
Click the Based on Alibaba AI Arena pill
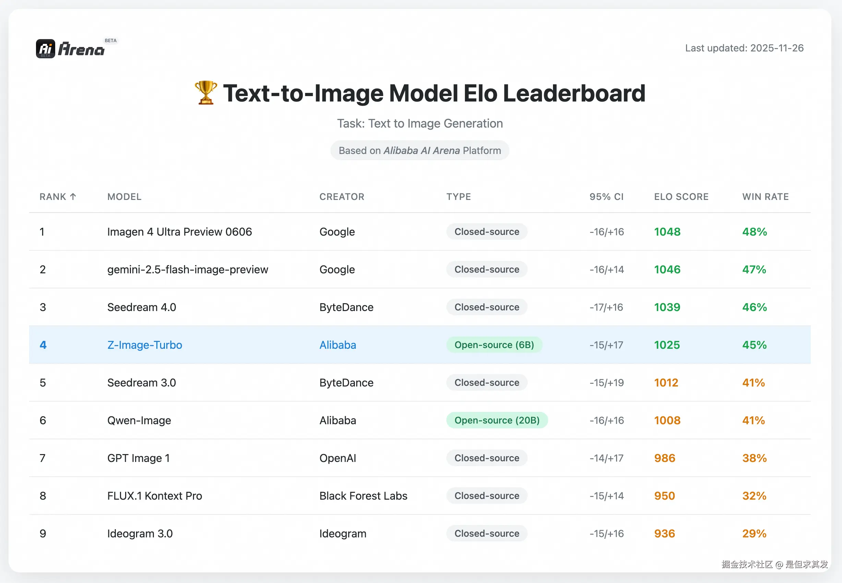point(420,151)
